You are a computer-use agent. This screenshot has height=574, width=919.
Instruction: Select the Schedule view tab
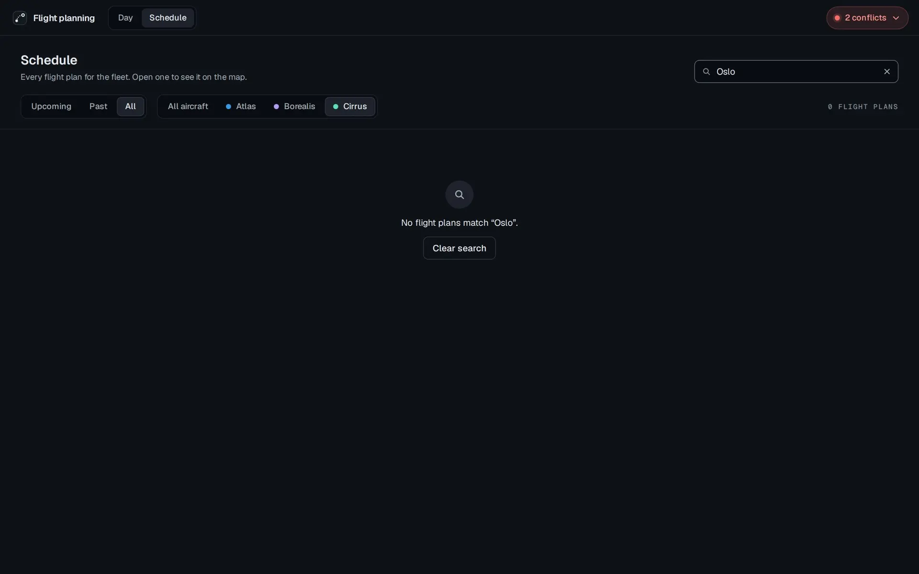168,18
